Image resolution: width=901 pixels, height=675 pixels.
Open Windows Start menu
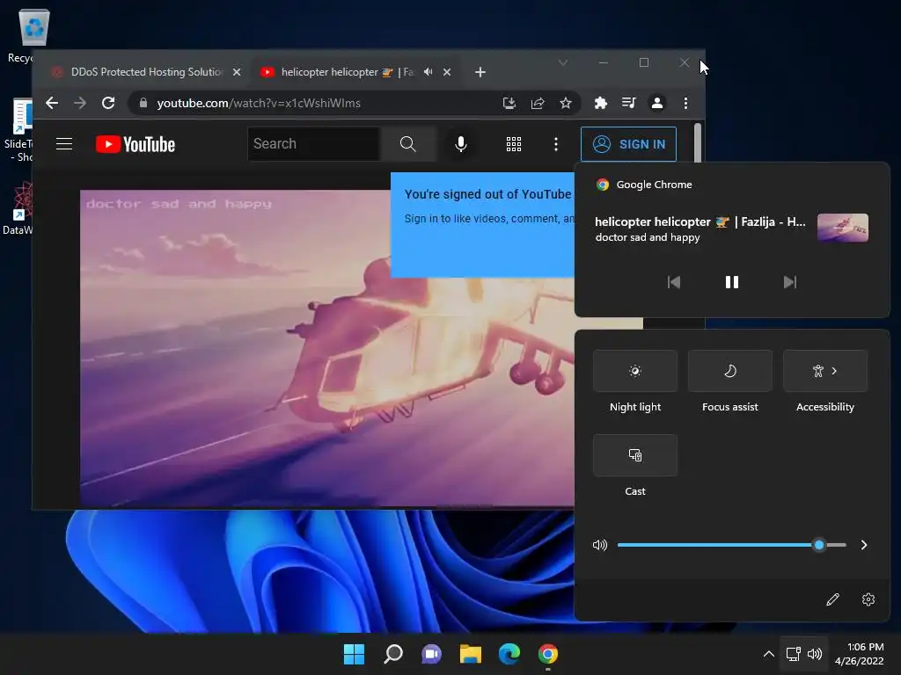click(x=354, y=654)
